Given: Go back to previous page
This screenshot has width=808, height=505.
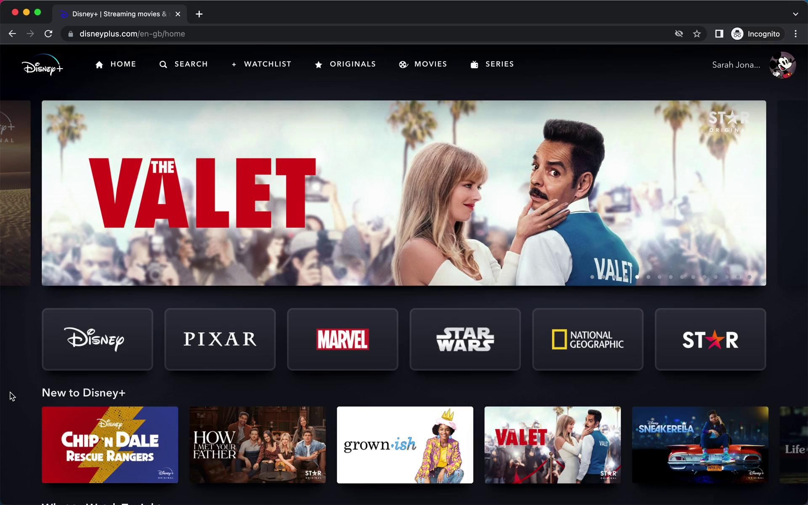Looking at the screenshot, I should (12, 34).
